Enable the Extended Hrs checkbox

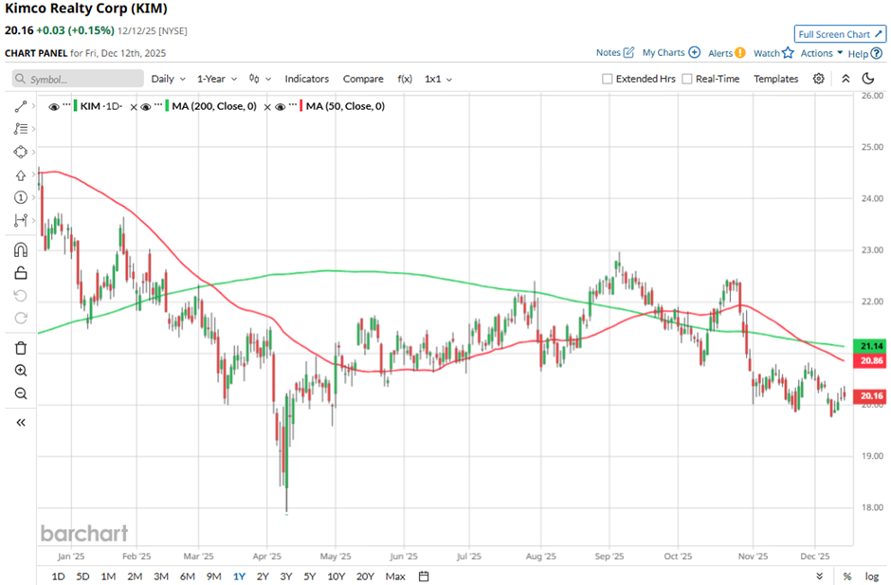click(607, 79)
